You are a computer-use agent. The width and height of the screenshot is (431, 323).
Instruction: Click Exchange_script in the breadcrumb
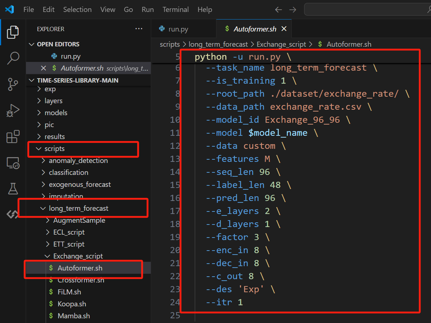281,44
